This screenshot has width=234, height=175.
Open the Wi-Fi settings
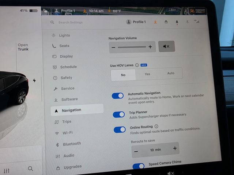click(67, 133)
